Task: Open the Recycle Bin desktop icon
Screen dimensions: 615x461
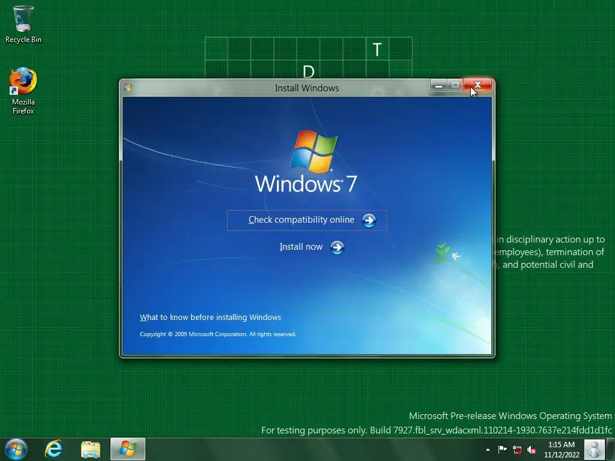Action: [x=23, y=24]
